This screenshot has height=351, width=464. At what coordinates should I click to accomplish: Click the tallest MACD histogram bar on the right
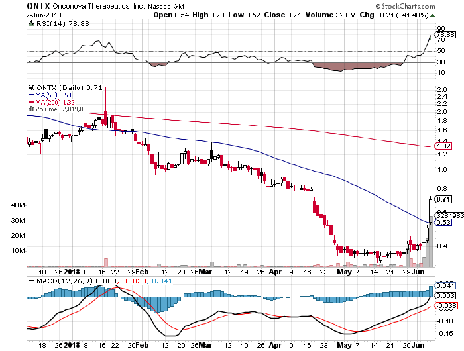coord(431,291)
